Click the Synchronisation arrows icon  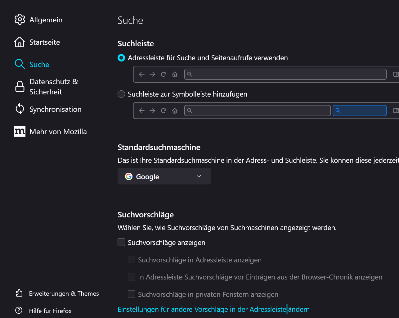pos(20,109)
